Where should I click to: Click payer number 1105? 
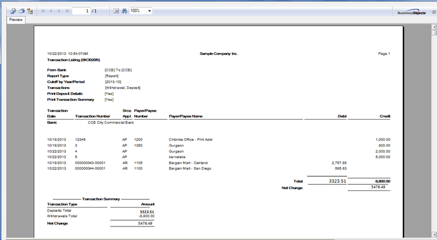tap(138, 163)
